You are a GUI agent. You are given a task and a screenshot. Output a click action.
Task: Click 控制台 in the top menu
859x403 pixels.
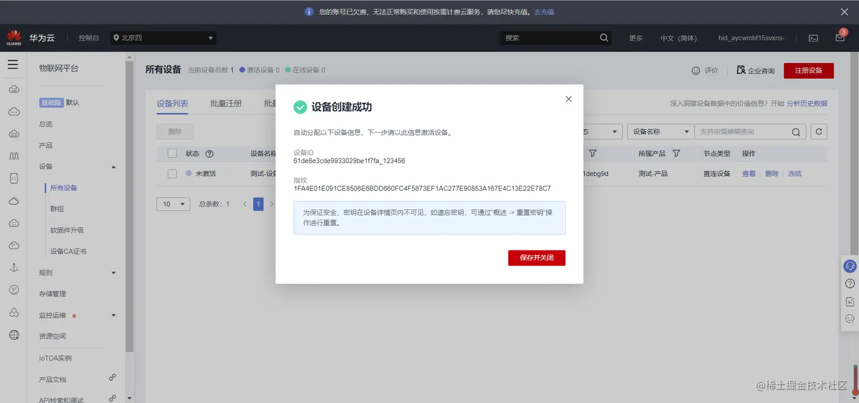(89, 37)
